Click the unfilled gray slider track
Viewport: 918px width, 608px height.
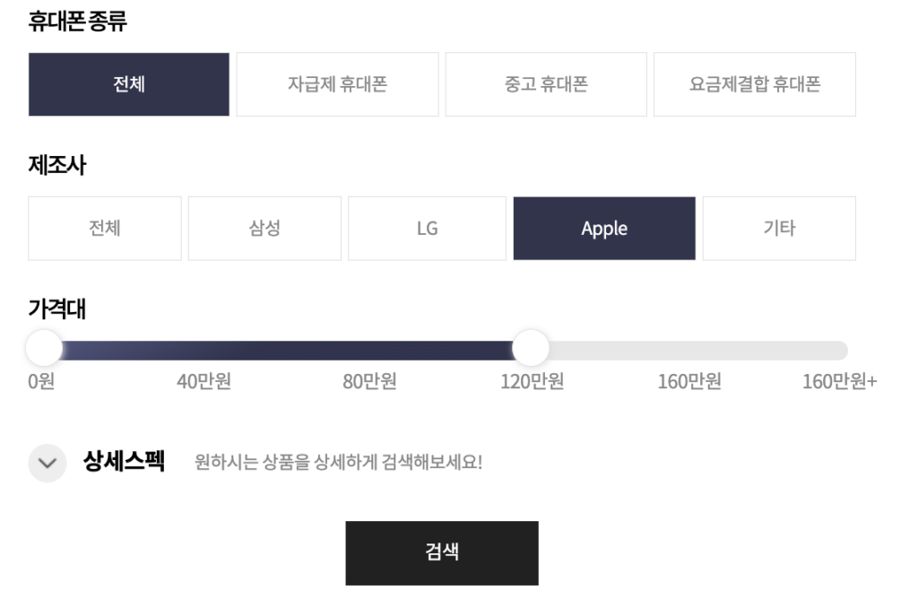click(697, 351)
